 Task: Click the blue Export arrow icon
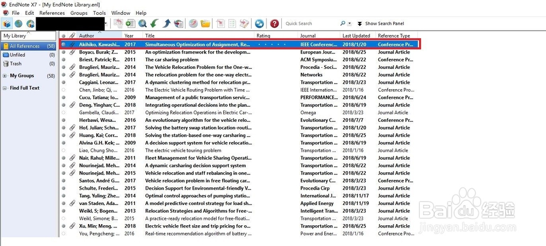click(x=167, y=24)
